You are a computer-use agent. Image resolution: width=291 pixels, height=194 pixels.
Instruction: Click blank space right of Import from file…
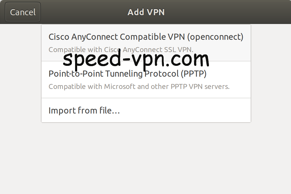click(190, 111)
